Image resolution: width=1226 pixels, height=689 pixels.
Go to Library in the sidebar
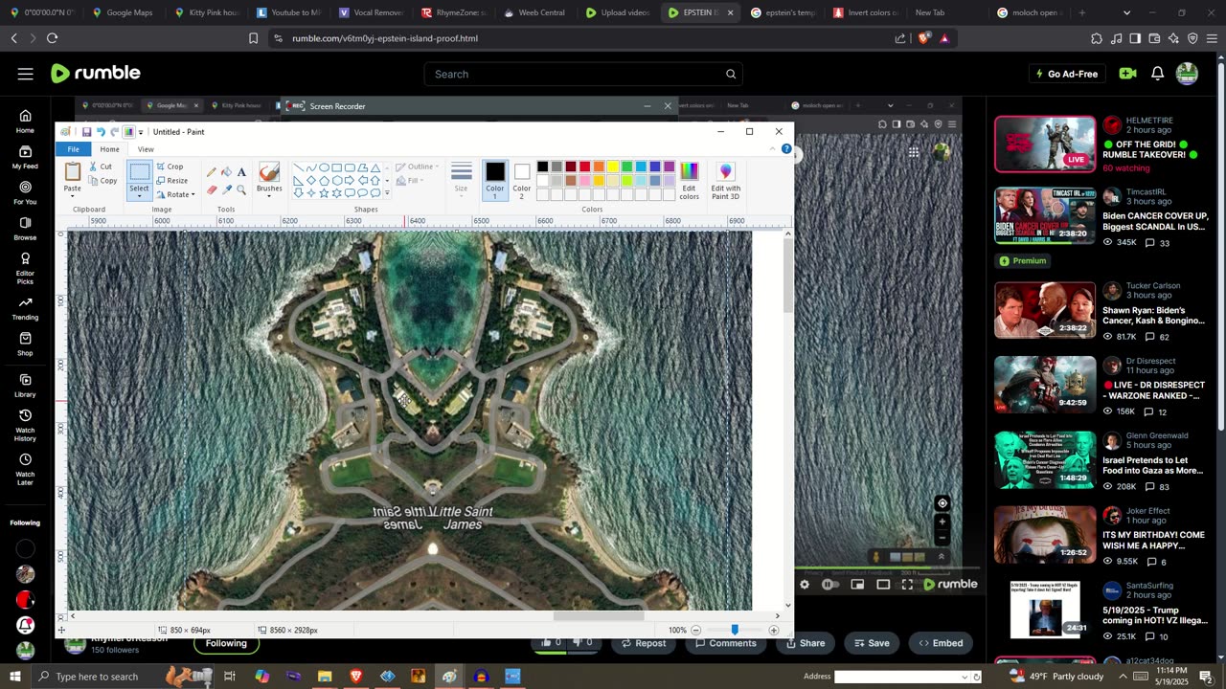click(25, 385)
